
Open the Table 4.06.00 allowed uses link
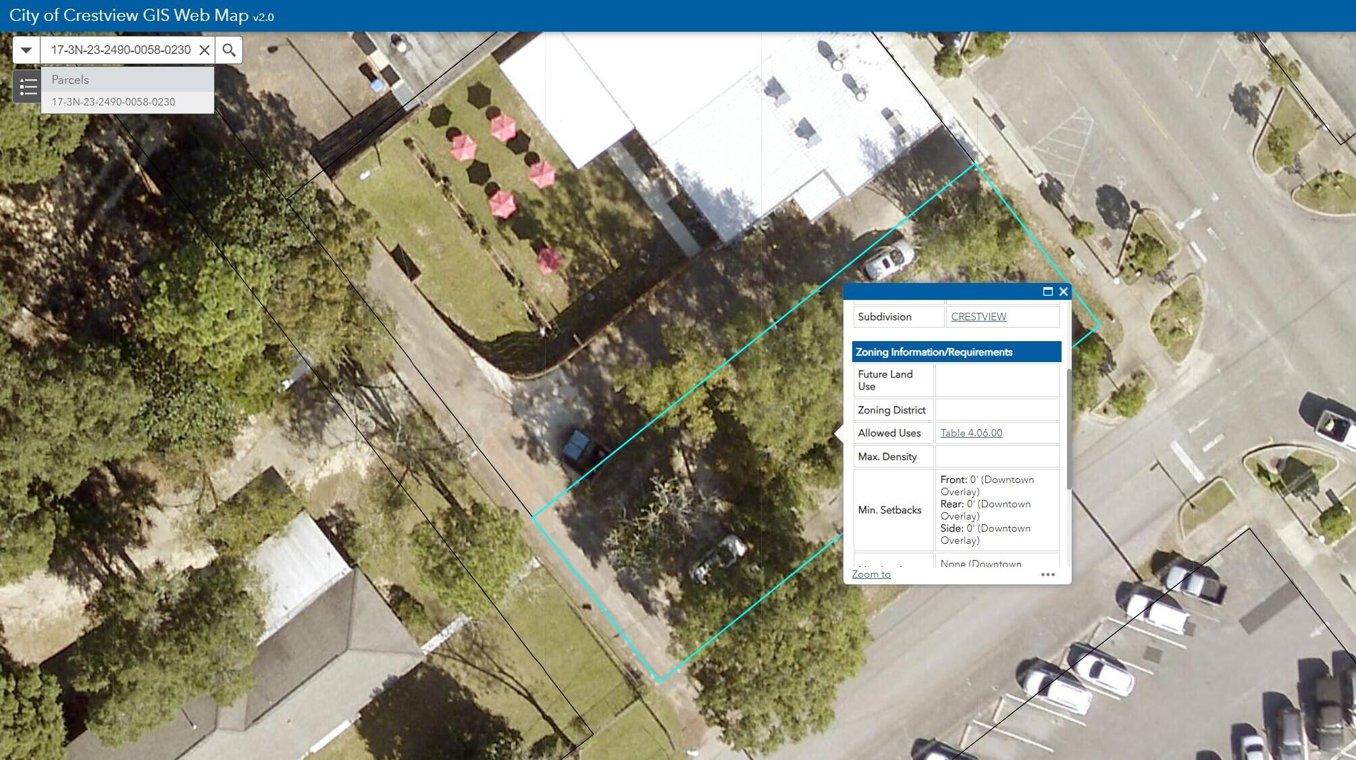tap(970, 433)
